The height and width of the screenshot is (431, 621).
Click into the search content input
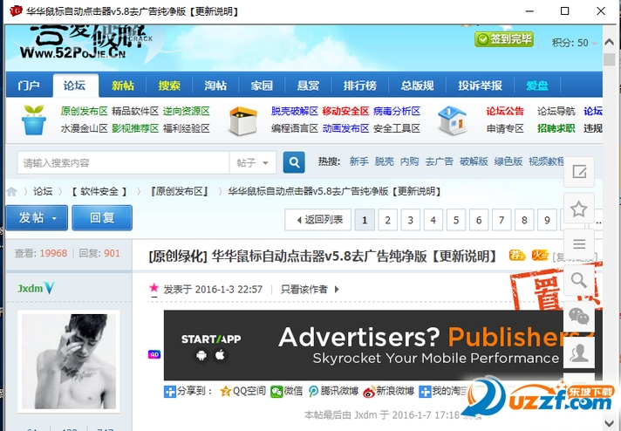tap(123, 163)
